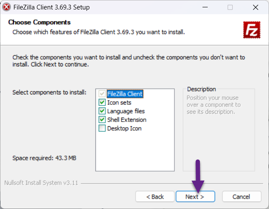The height and width of the screenshot is (209, 269).
Task: Select the Shell Extension label
Action: [127, 120]
